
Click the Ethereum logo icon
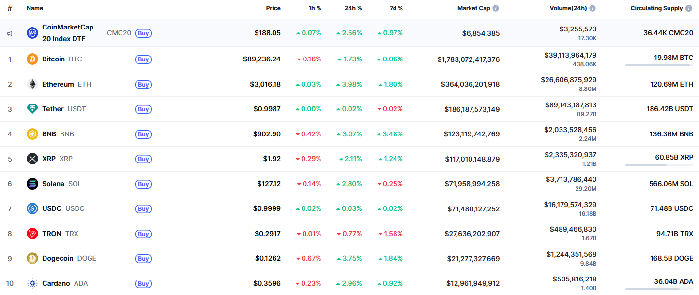coord(31,84)
